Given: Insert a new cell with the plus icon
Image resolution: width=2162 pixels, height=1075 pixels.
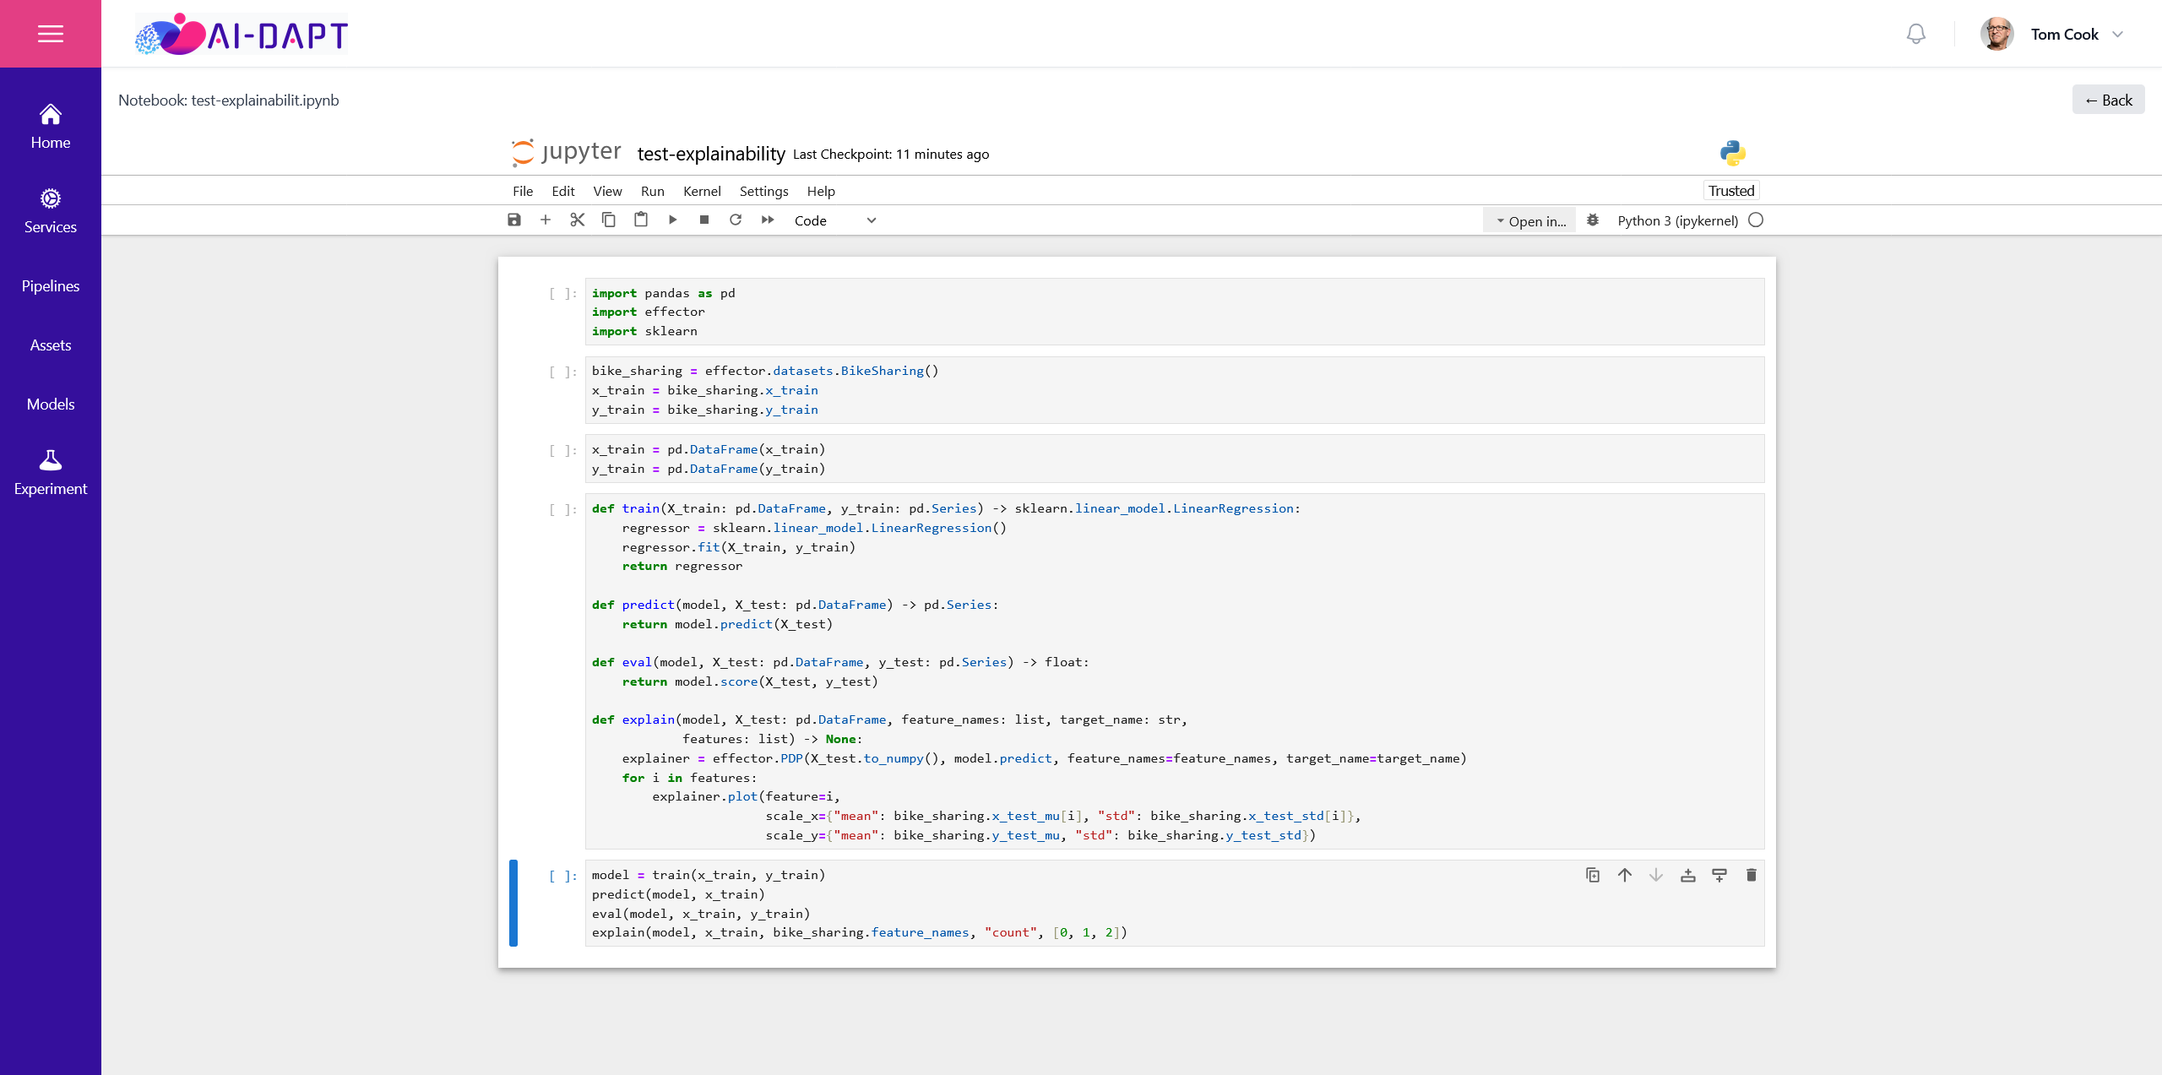Looking at the screenshot, I should click(546, 220).
